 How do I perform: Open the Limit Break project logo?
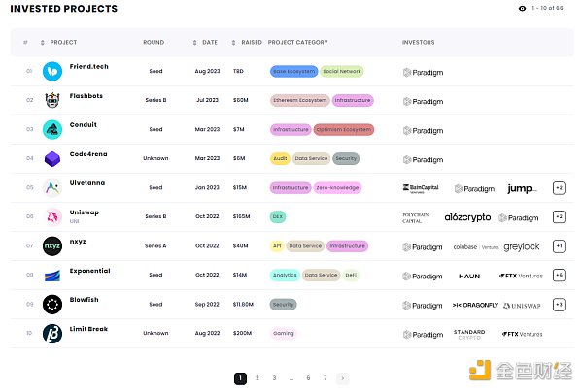pos(52,334)
